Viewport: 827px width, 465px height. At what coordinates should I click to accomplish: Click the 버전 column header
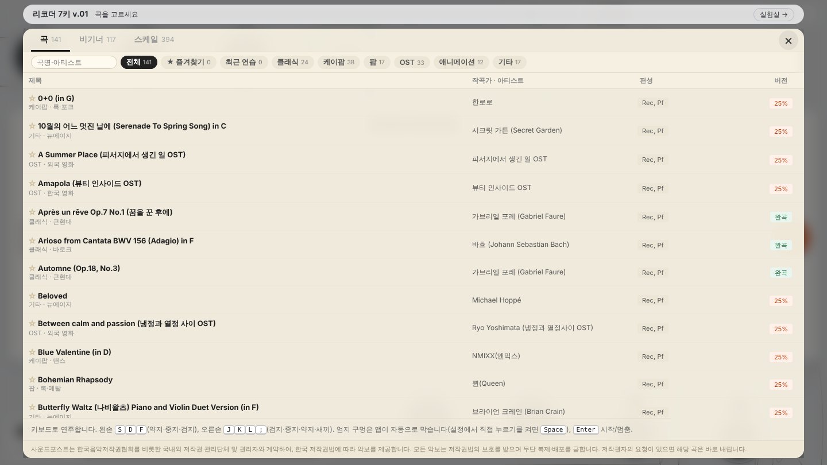click(780, 80)
